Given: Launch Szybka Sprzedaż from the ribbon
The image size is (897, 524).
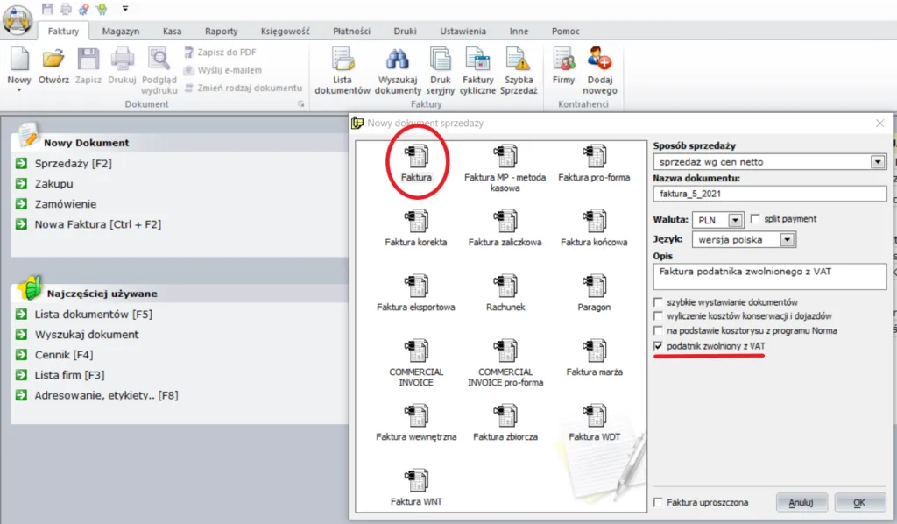Looking at the screenshot, I should [519, 72].
